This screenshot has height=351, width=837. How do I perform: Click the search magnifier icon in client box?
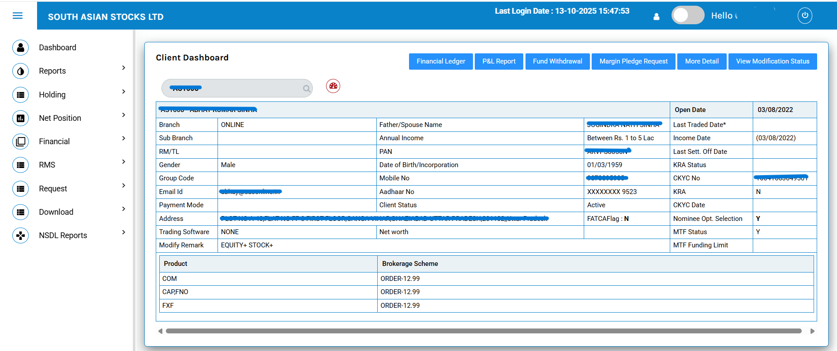pyautogui.click(x=306, y=89)
